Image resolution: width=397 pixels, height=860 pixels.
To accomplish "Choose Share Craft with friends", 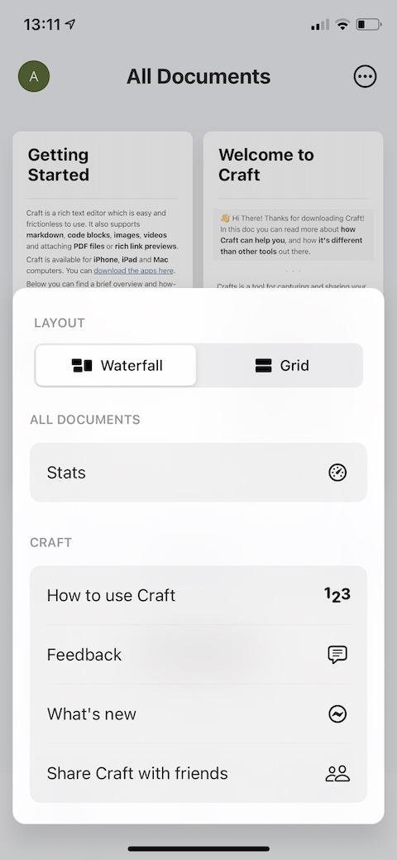I will 198,773.
